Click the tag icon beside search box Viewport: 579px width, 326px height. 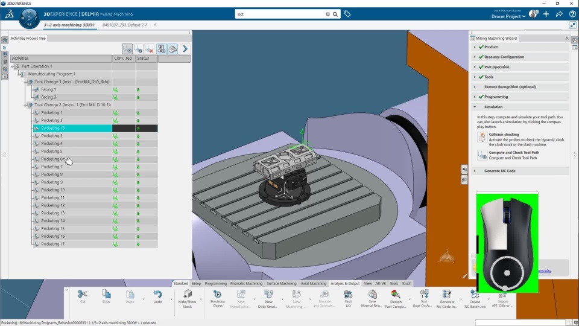[347, 14]
